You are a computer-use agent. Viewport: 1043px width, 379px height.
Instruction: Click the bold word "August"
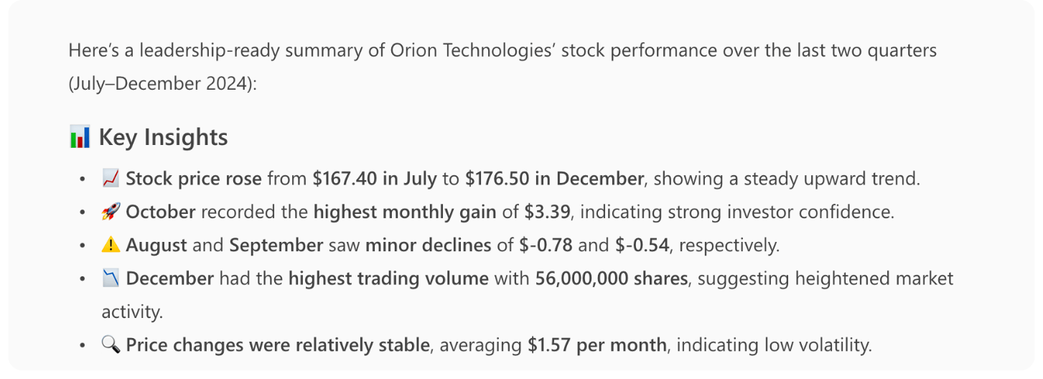(x=156, y=245)
